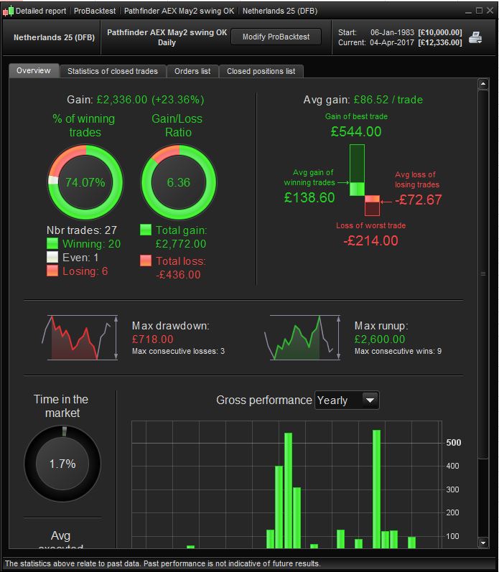Click the scrollbar down arrow
This screenshot has width=499, height=572.
pyautogui.click(x=483, y=543)
